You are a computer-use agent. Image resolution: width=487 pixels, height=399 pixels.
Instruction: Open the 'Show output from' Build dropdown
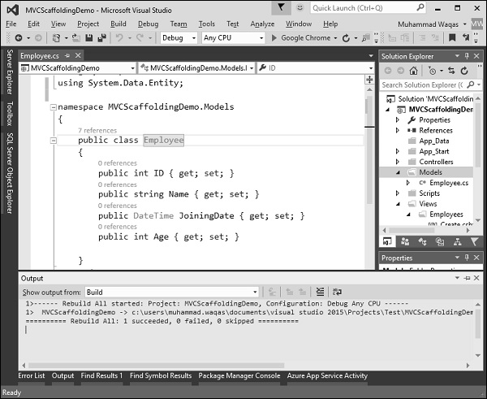[254, 292]
